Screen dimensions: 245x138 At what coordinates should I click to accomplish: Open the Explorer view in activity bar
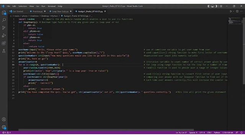pyautogui.click(x=4, y=13)
